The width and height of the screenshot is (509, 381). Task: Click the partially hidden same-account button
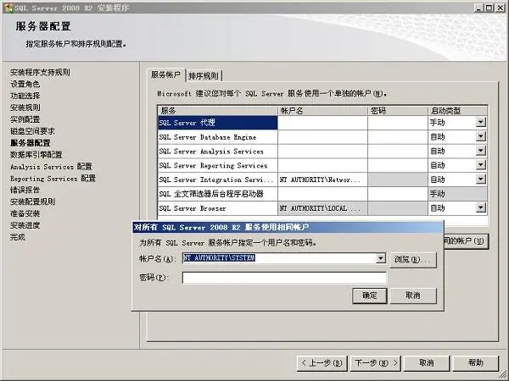(x=466, y=241)
